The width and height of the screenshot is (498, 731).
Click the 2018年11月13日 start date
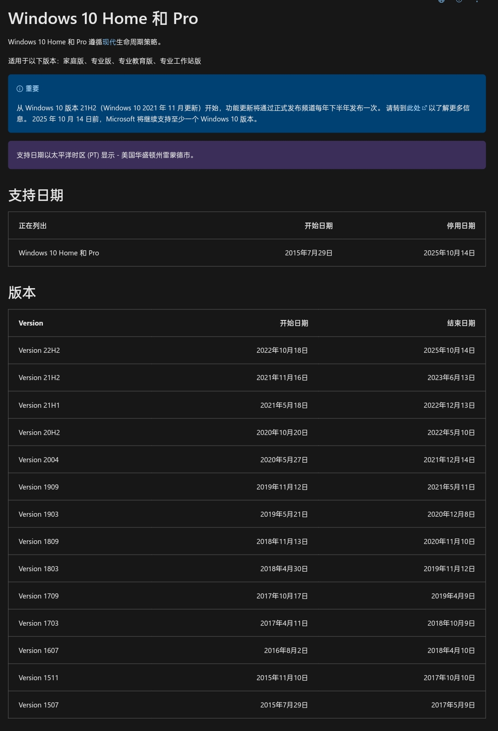coord(282,542)
